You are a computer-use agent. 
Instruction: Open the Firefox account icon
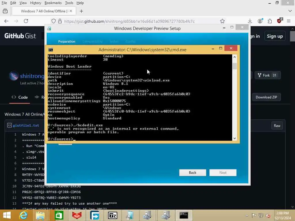[x=260, y=21]
